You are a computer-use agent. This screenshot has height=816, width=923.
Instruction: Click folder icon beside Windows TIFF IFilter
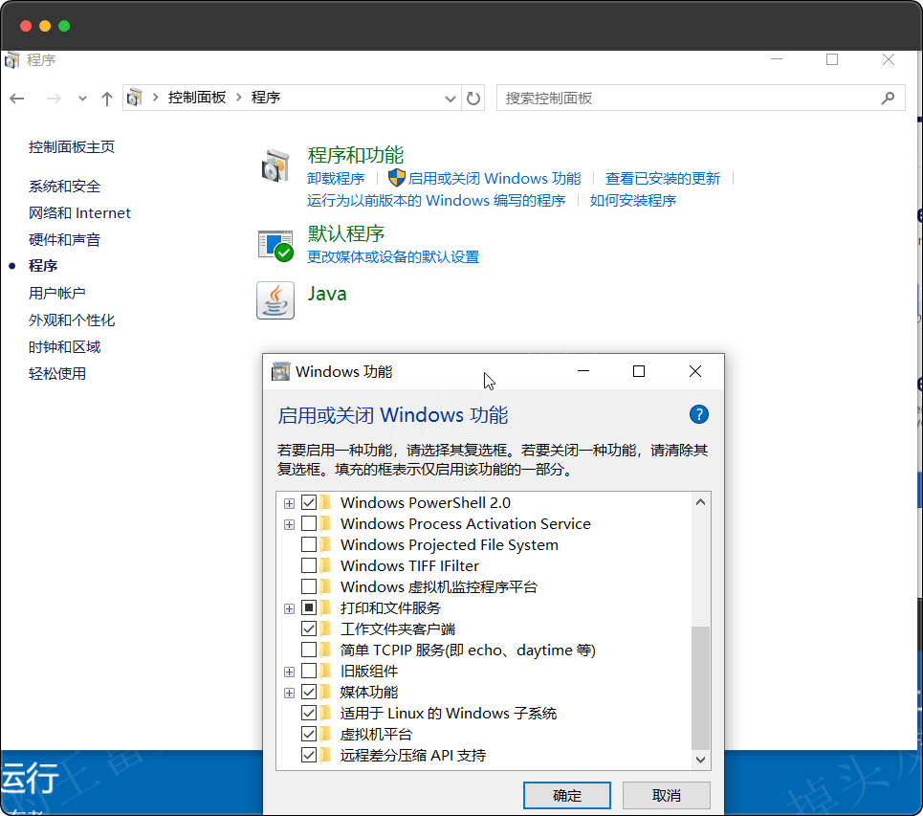click(x=325, y=565)
